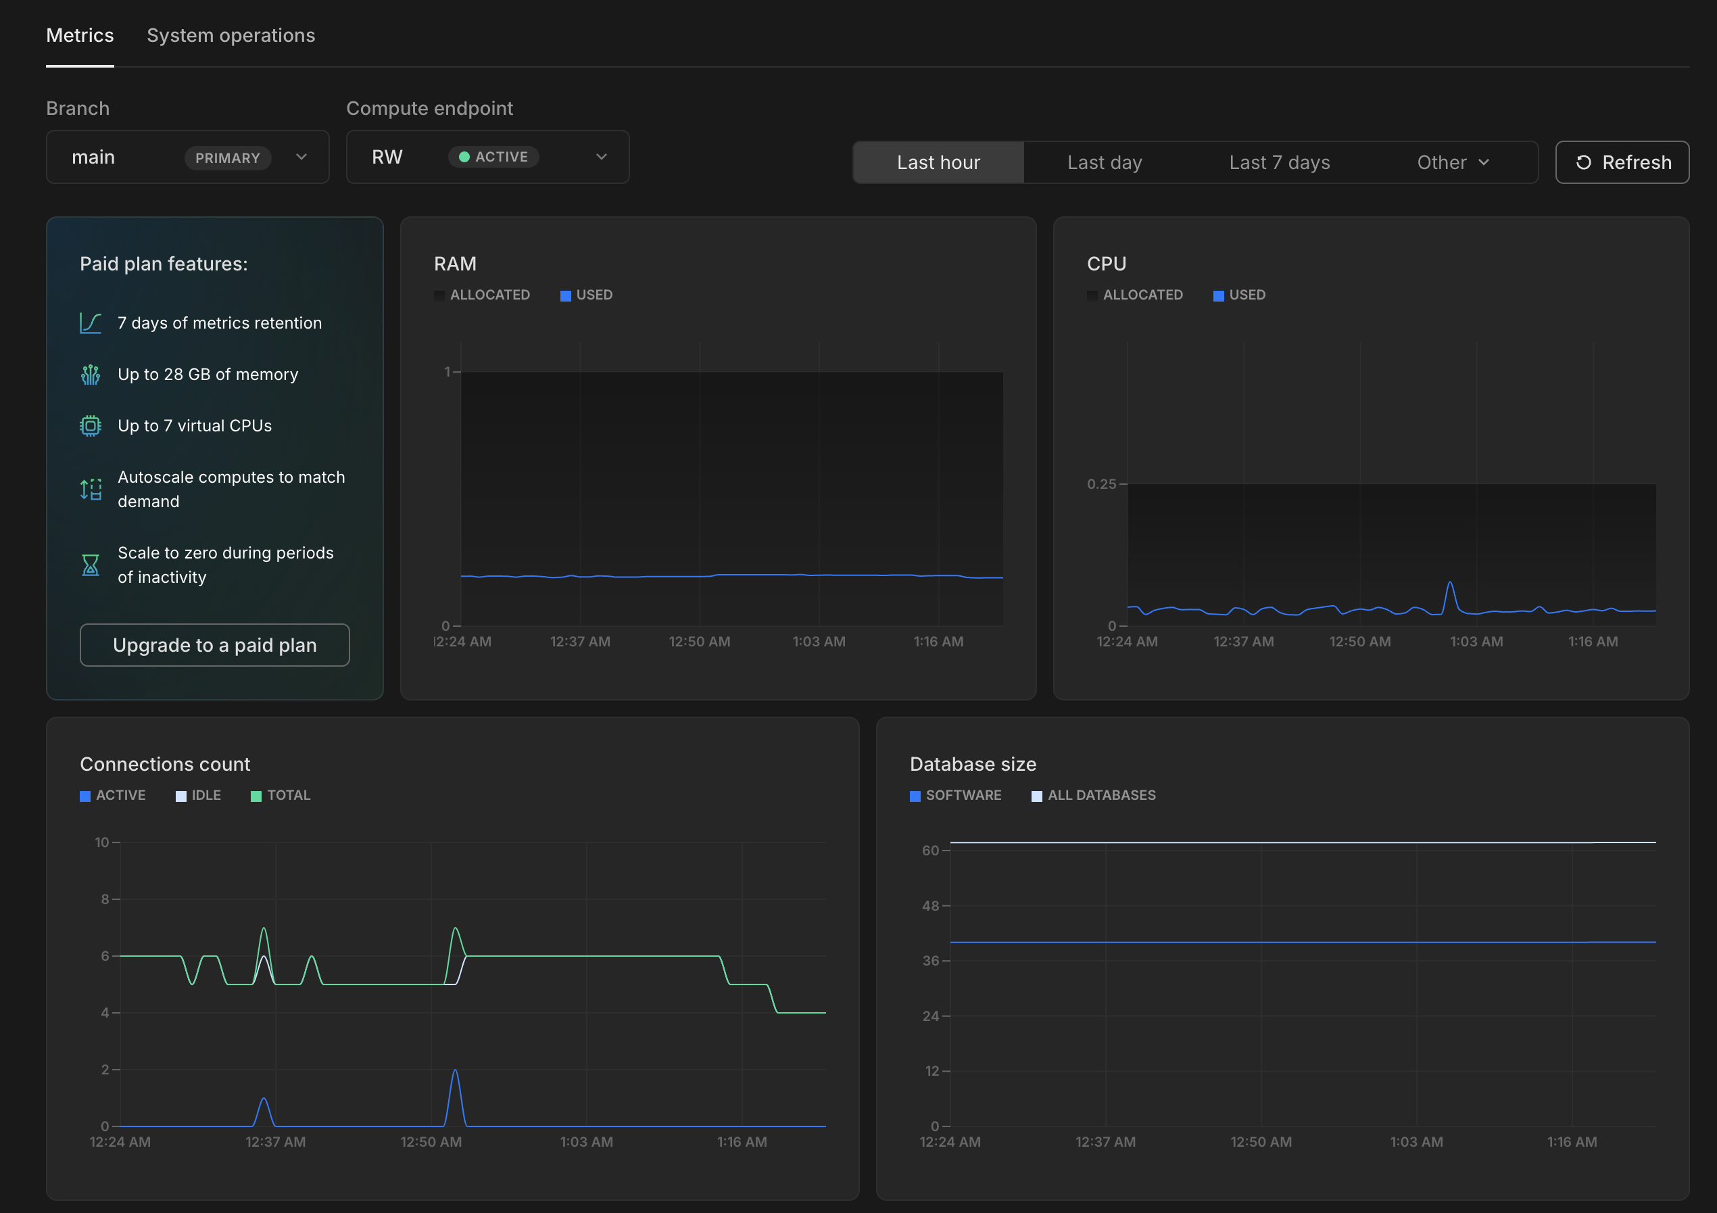Select the Last day time range
This screenshot has height=1213, width=1717.
pos(1104,162)
